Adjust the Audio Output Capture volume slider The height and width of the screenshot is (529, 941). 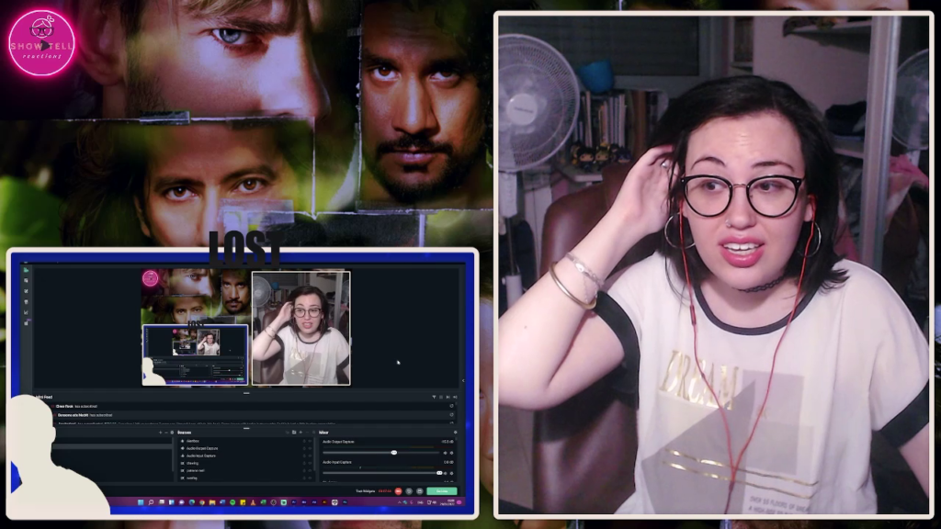tap(394, 453)
